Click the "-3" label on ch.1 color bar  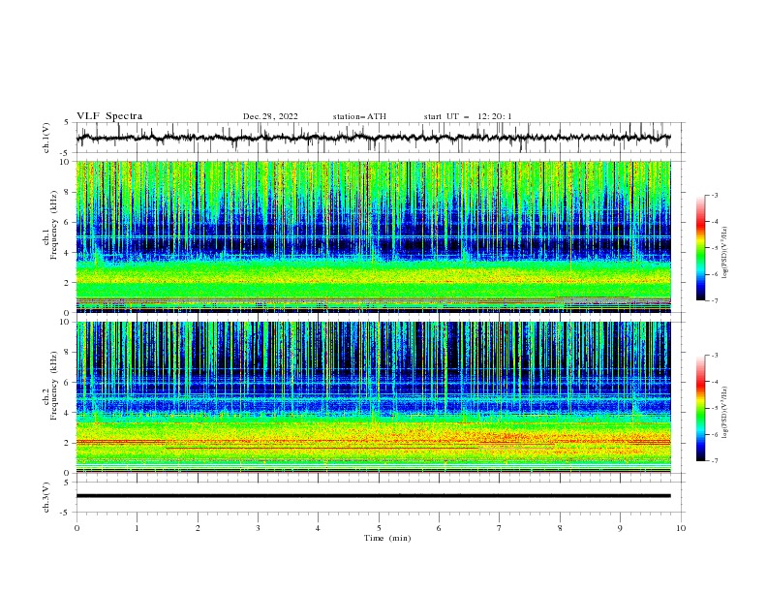tap(714, 195)
